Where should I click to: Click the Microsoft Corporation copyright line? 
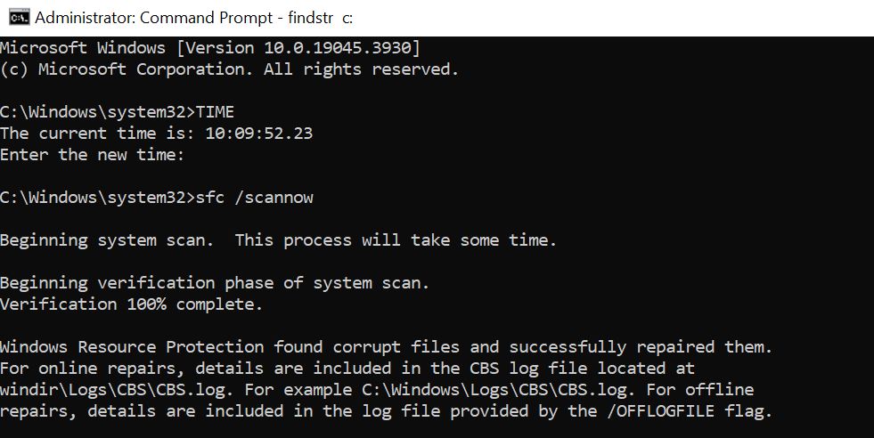[x=229, y=69]
